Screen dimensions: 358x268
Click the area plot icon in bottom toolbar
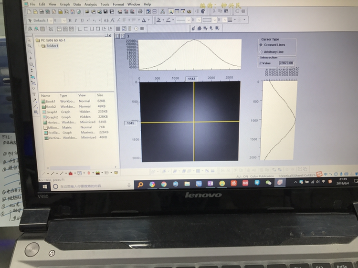click(x=98, y=173)
